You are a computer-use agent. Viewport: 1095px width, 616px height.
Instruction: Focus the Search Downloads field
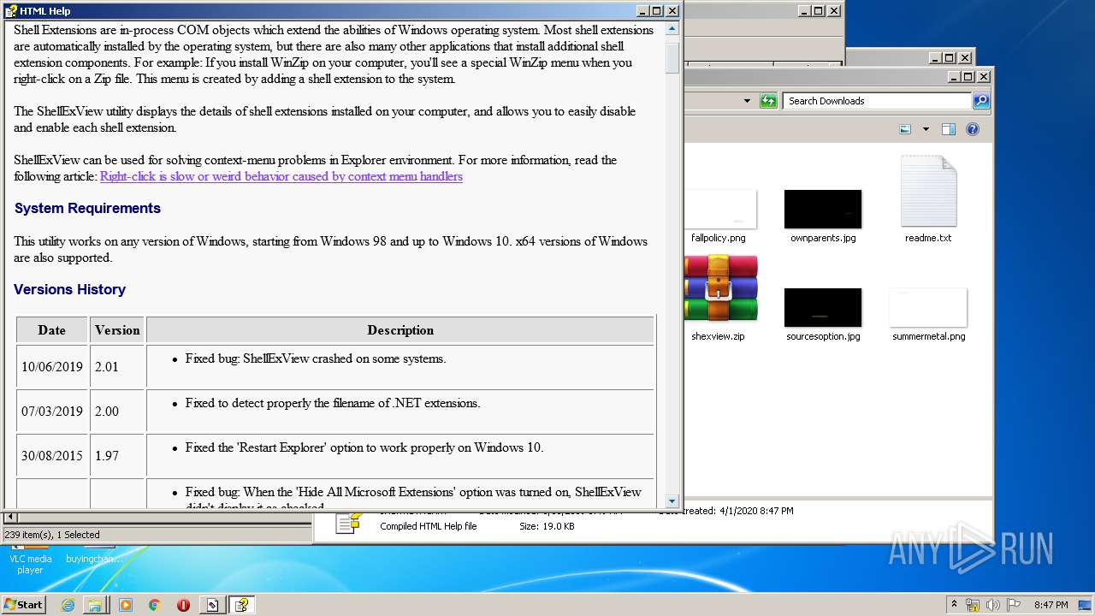pyautogui.click(x=877, y=101)
